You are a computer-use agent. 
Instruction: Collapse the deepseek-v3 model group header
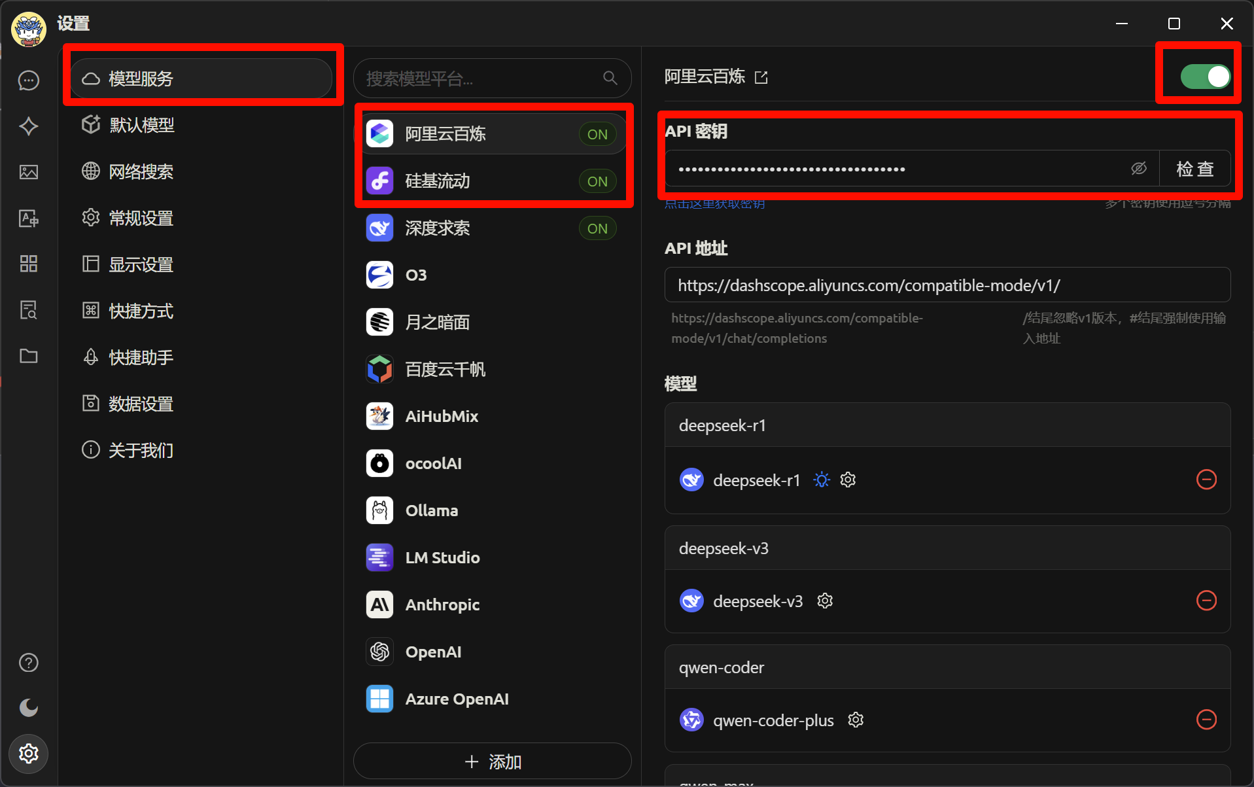[947, 548]
